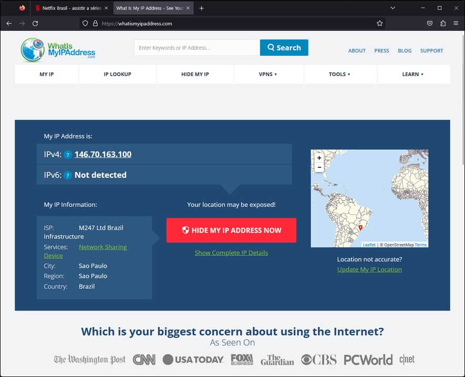
Task: Click the PCWorld logo
Action: click(x=368, y=360)
